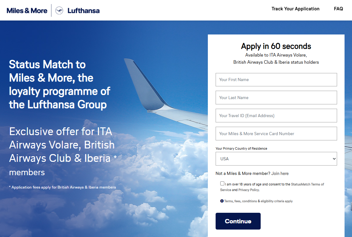The image size is (352, 237).
Task: Click the Apply in 60 seconds heading
Action: [x=276, y=46]
